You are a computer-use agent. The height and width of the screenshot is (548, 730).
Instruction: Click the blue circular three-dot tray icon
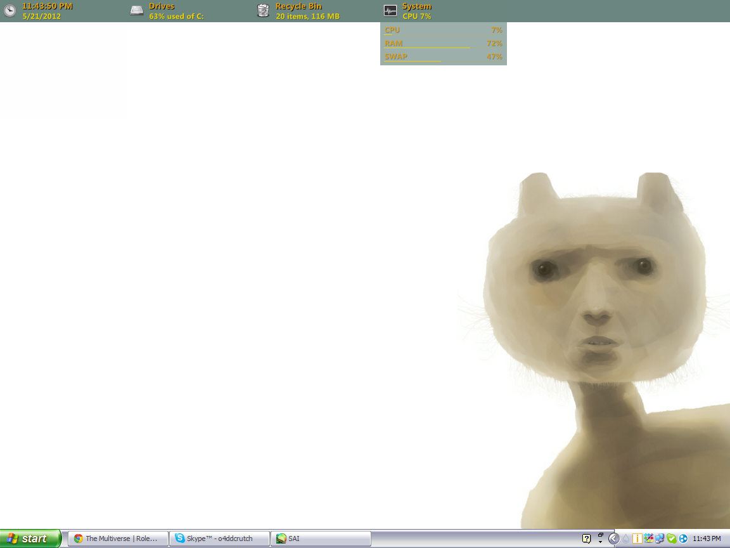click(x=683, y=538)
